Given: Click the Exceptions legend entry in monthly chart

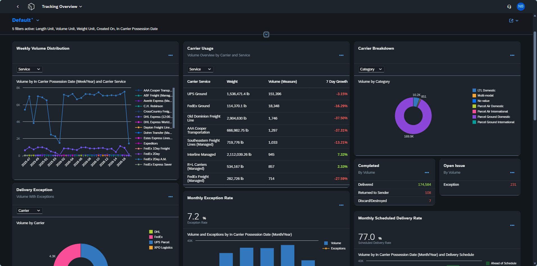Looking at the screenshot, I should 334,248.
